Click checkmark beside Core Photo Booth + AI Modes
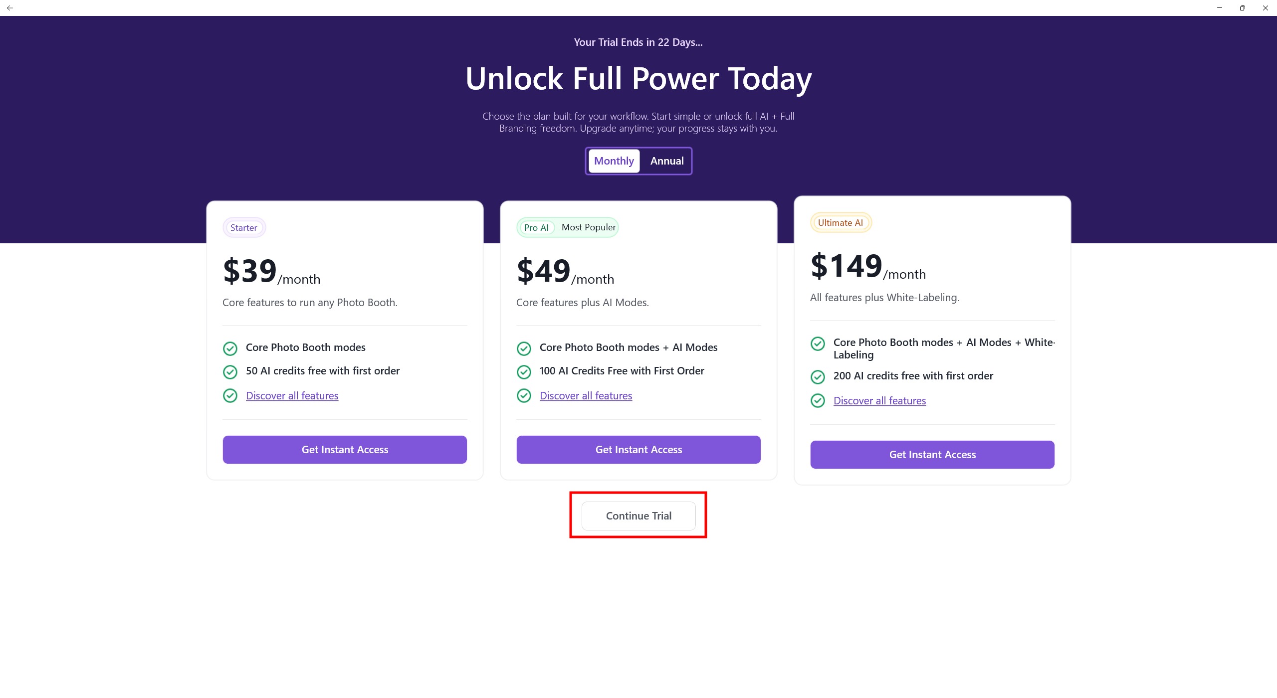 (x=524, y=349)
